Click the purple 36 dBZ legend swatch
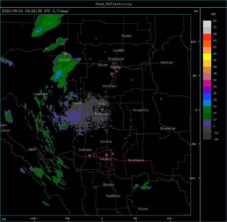Screen dimensions: 227x222 coord(207,90)
